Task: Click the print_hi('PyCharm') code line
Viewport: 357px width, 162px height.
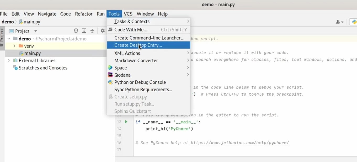Action: pos(169,129)
